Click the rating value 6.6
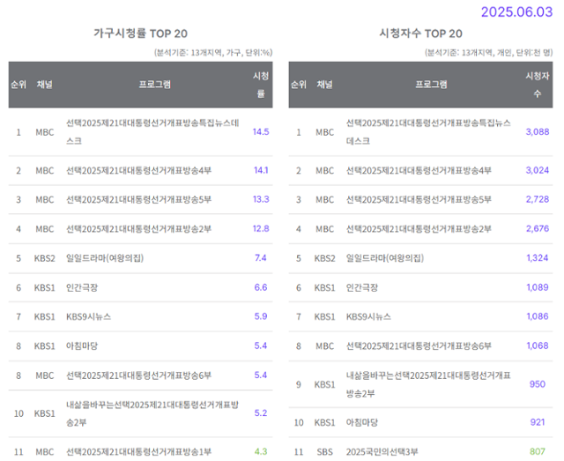 coord(261,287)
